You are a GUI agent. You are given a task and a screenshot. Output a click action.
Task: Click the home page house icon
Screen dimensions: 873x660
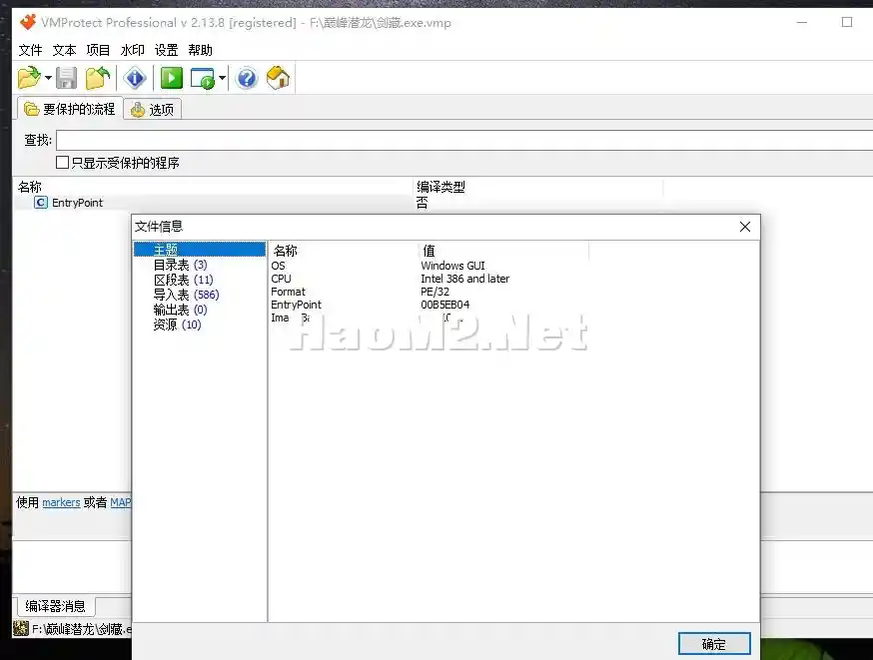pyautogui.click(x=279, y=78)
